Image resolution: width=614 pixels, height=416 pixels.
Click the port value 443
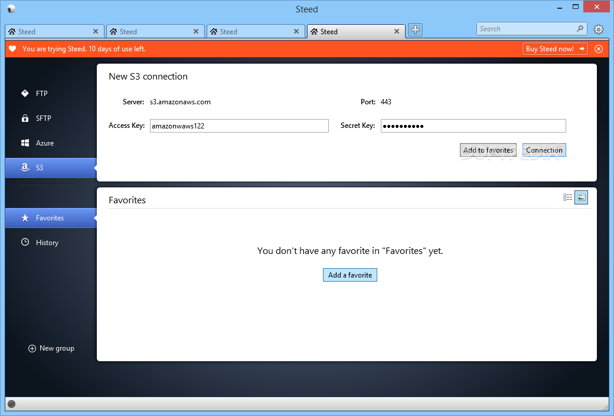pyautogui.click(x=386, y=102)
